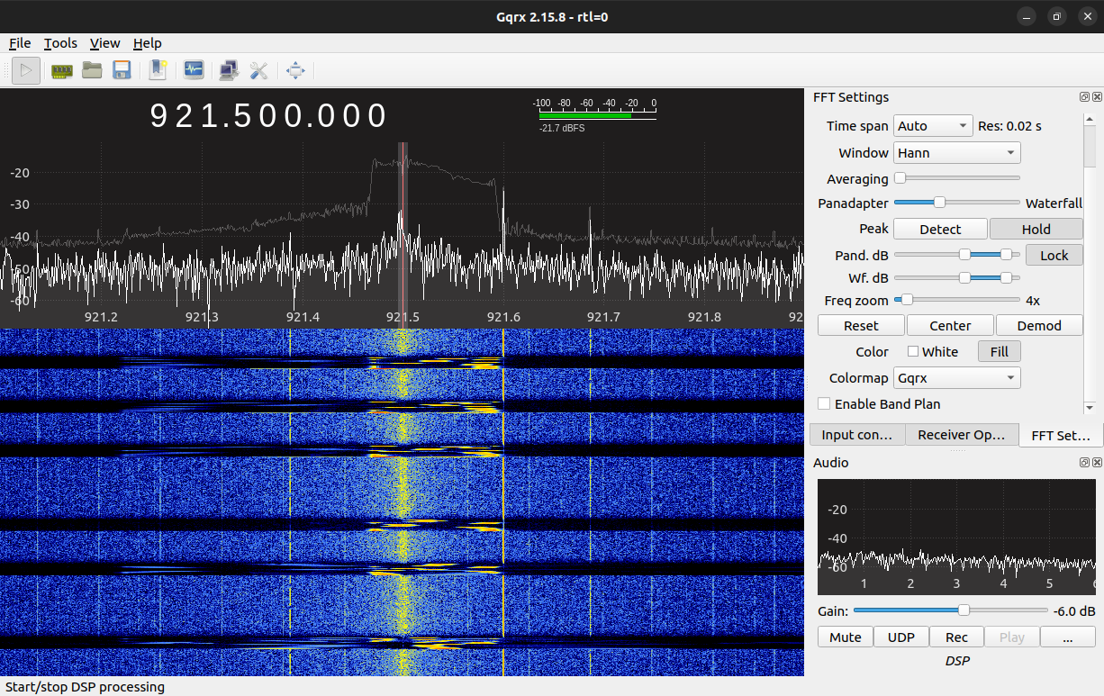This screenshot has height=696, width=1104.
Task: Adjust the Panadapter/Waterfall ratio slider
Action: tap(939, 203)
